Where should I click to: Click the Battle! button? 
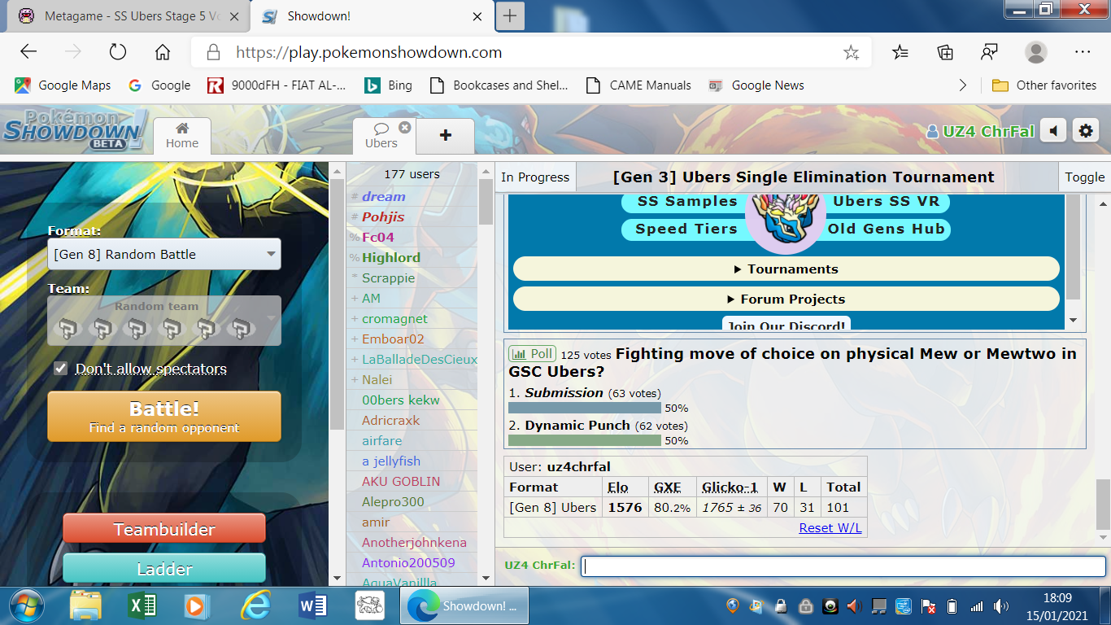(164, 417)
